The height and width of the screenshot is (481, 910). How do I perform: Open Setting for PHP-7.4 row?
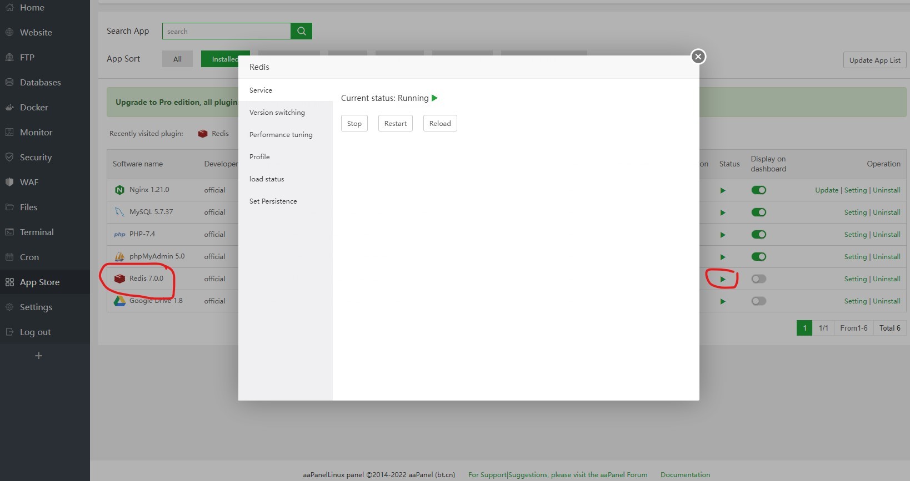[x=856, y=235]
